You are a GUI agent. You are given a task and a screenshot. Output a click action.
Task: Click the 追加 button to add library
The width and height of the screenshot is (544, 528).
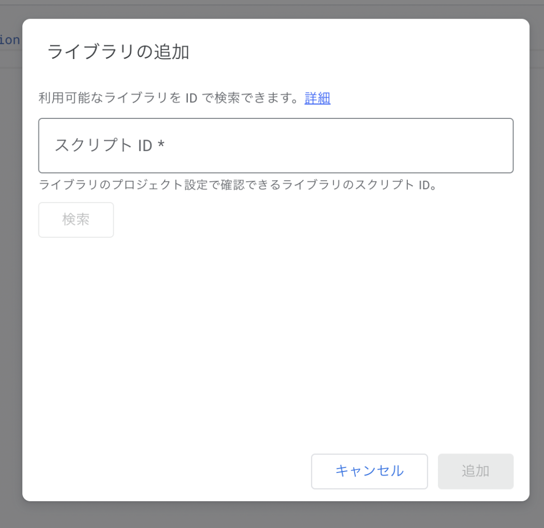pyautogui.click(x=475, y=471)
